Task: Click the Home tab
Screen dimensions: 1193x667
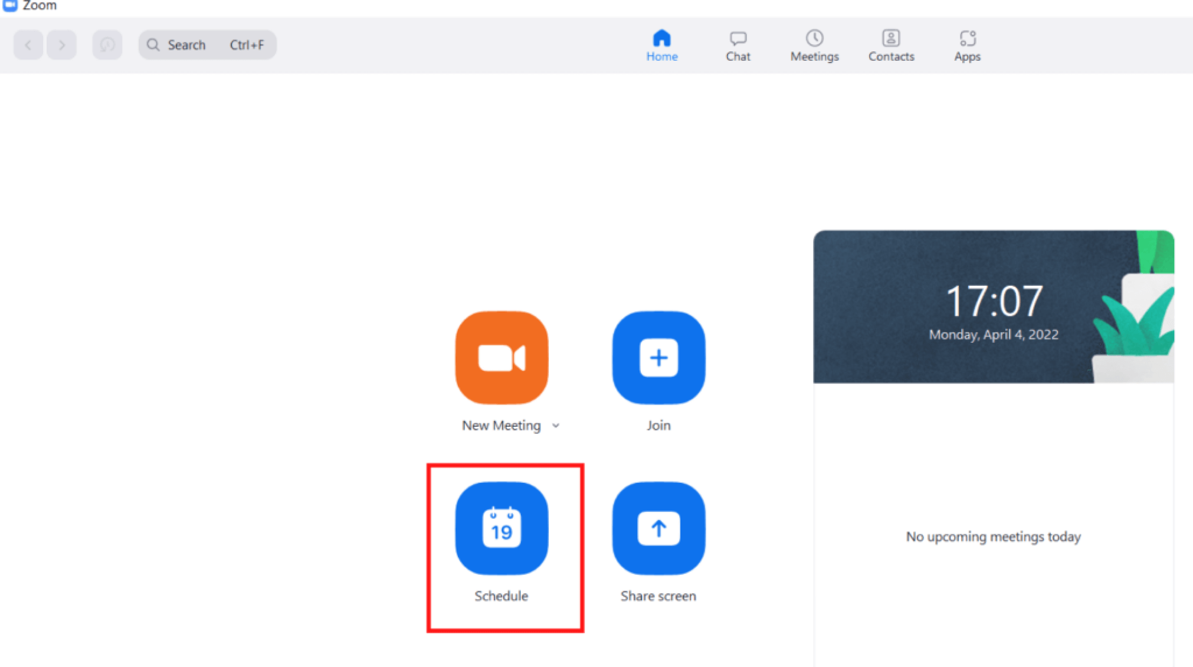Action: point(662,44)
